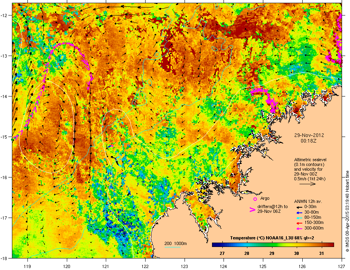
Task: Click the '120' longitude axis label
Action: pyautogui.click(x=67, y=266)
